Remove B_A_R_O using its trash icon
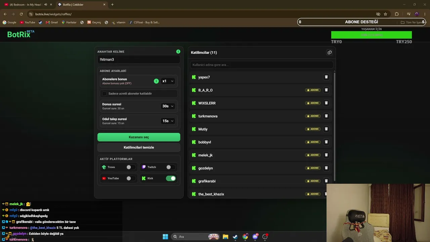The width and height of the screenshot is (430, 242). (326, 90)
